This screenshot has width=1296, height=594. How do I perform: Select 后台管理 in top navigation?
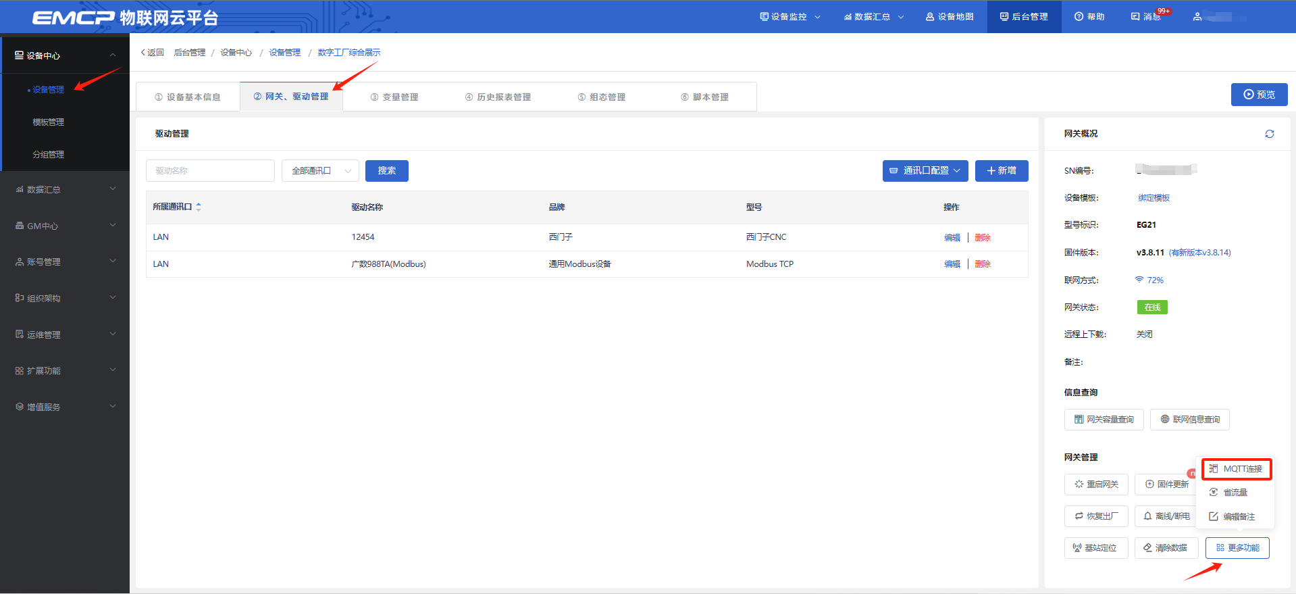[1024, 17]
